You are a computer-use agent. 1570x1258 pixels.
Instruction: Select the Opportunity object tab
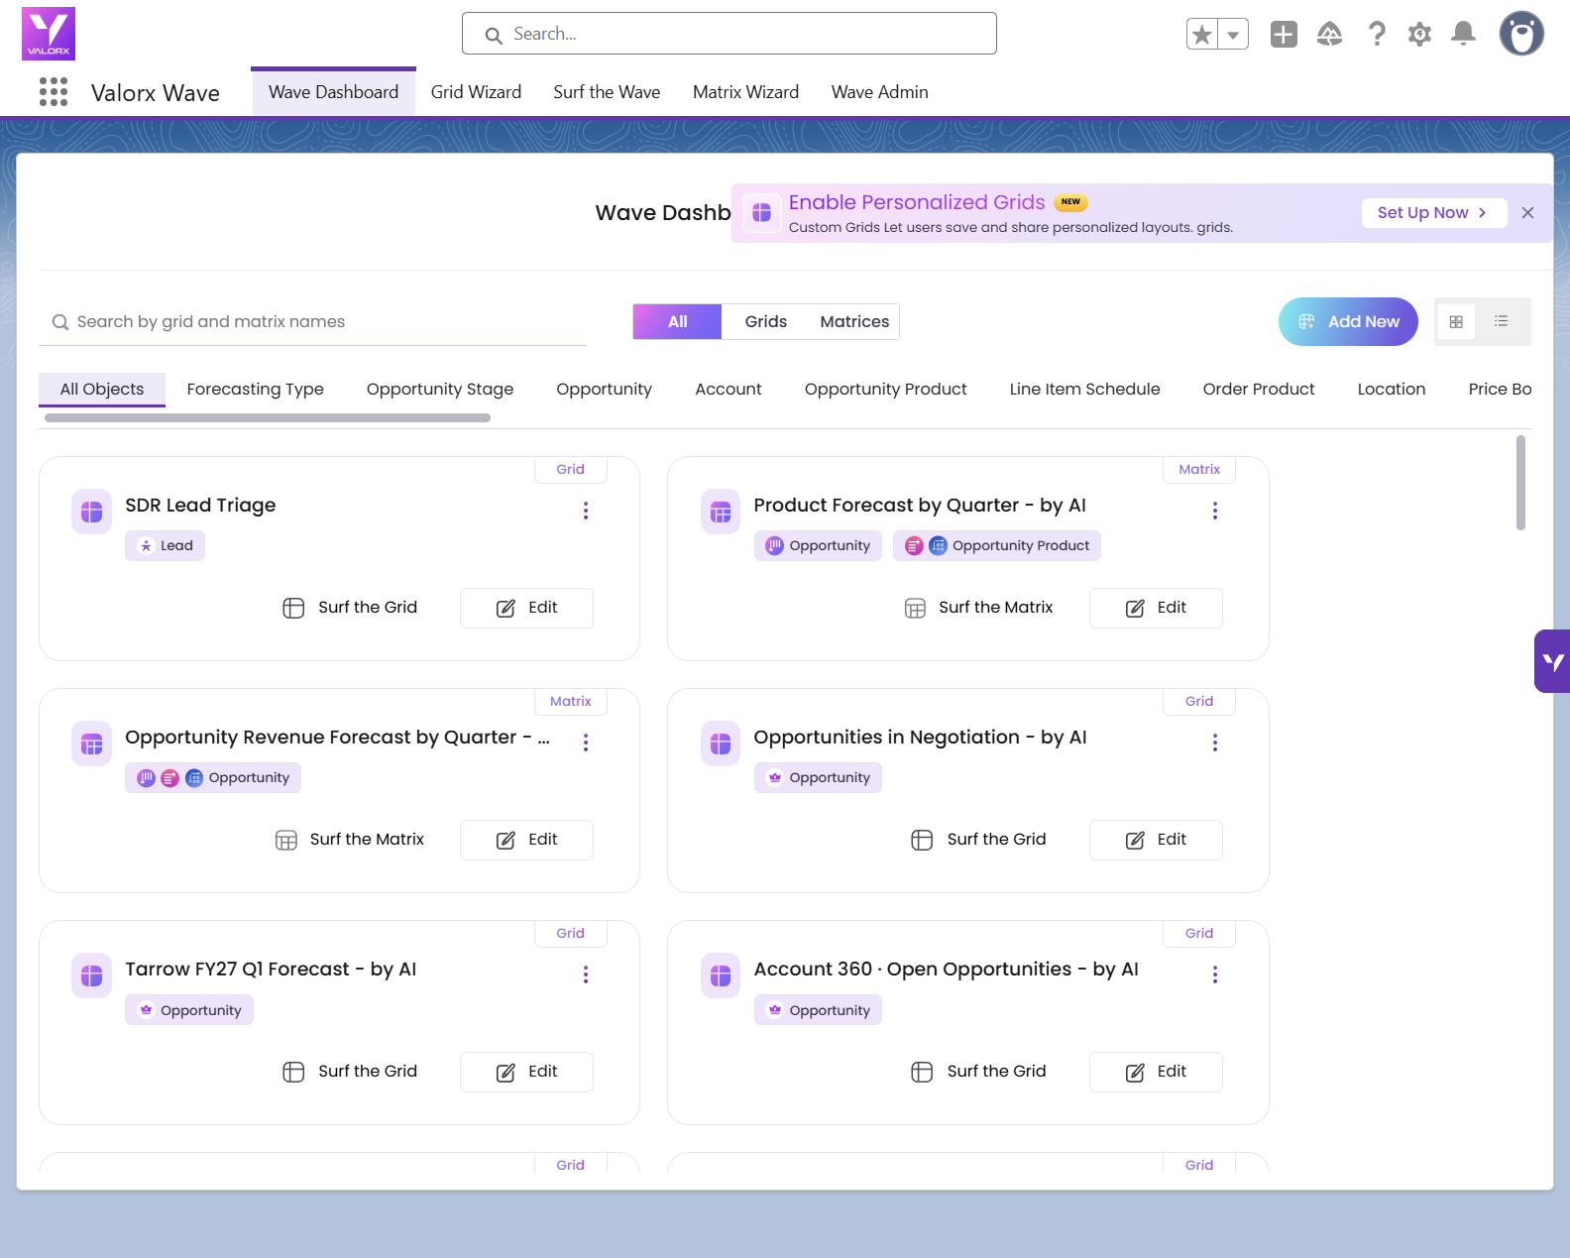605,390
